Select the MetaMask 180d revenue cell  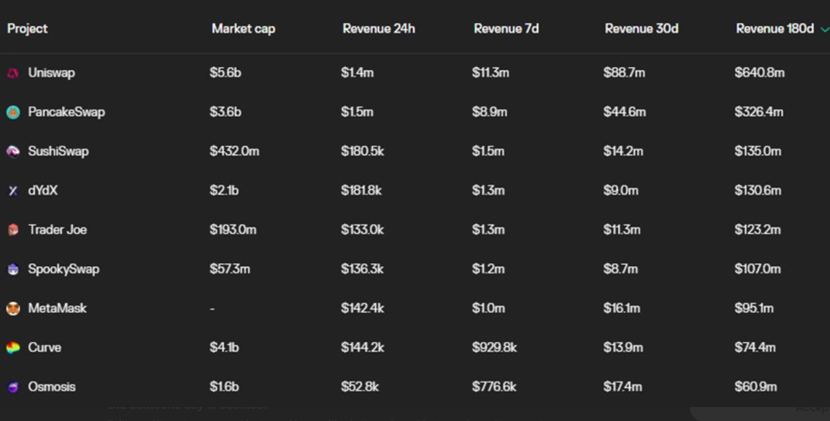tap(754, 308)
